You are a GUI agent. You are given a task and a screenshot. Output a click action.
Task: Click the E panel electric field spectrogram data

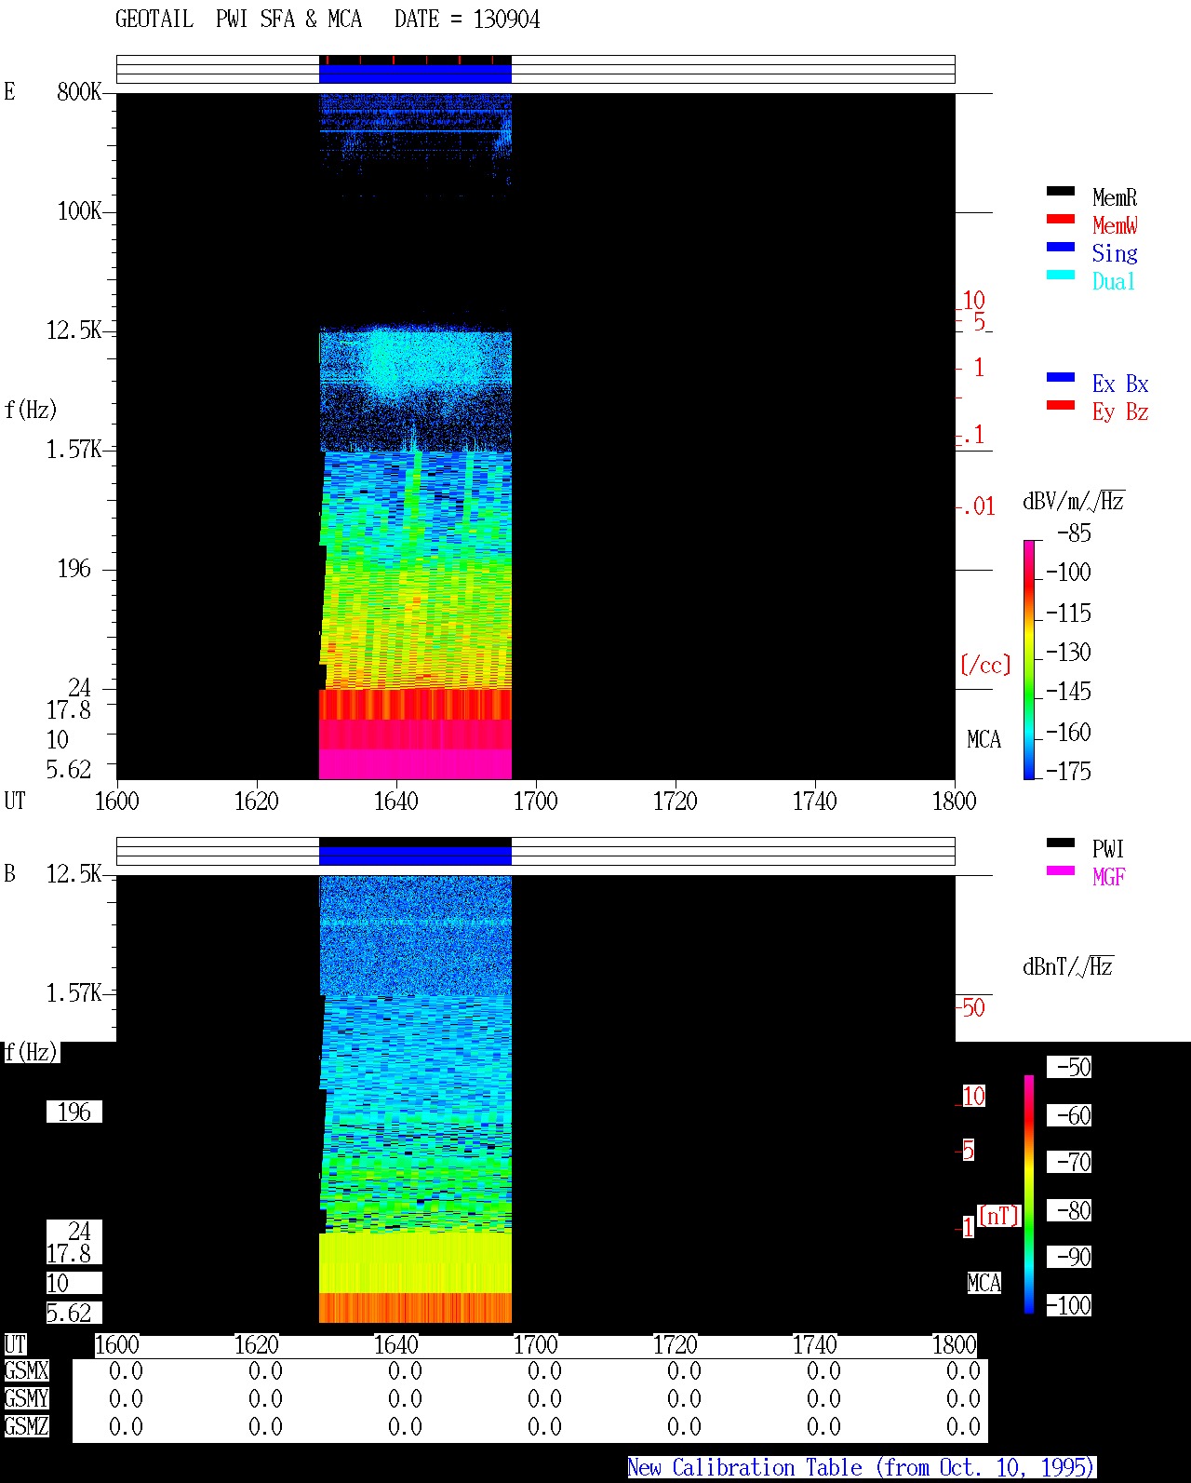(415, 436)
